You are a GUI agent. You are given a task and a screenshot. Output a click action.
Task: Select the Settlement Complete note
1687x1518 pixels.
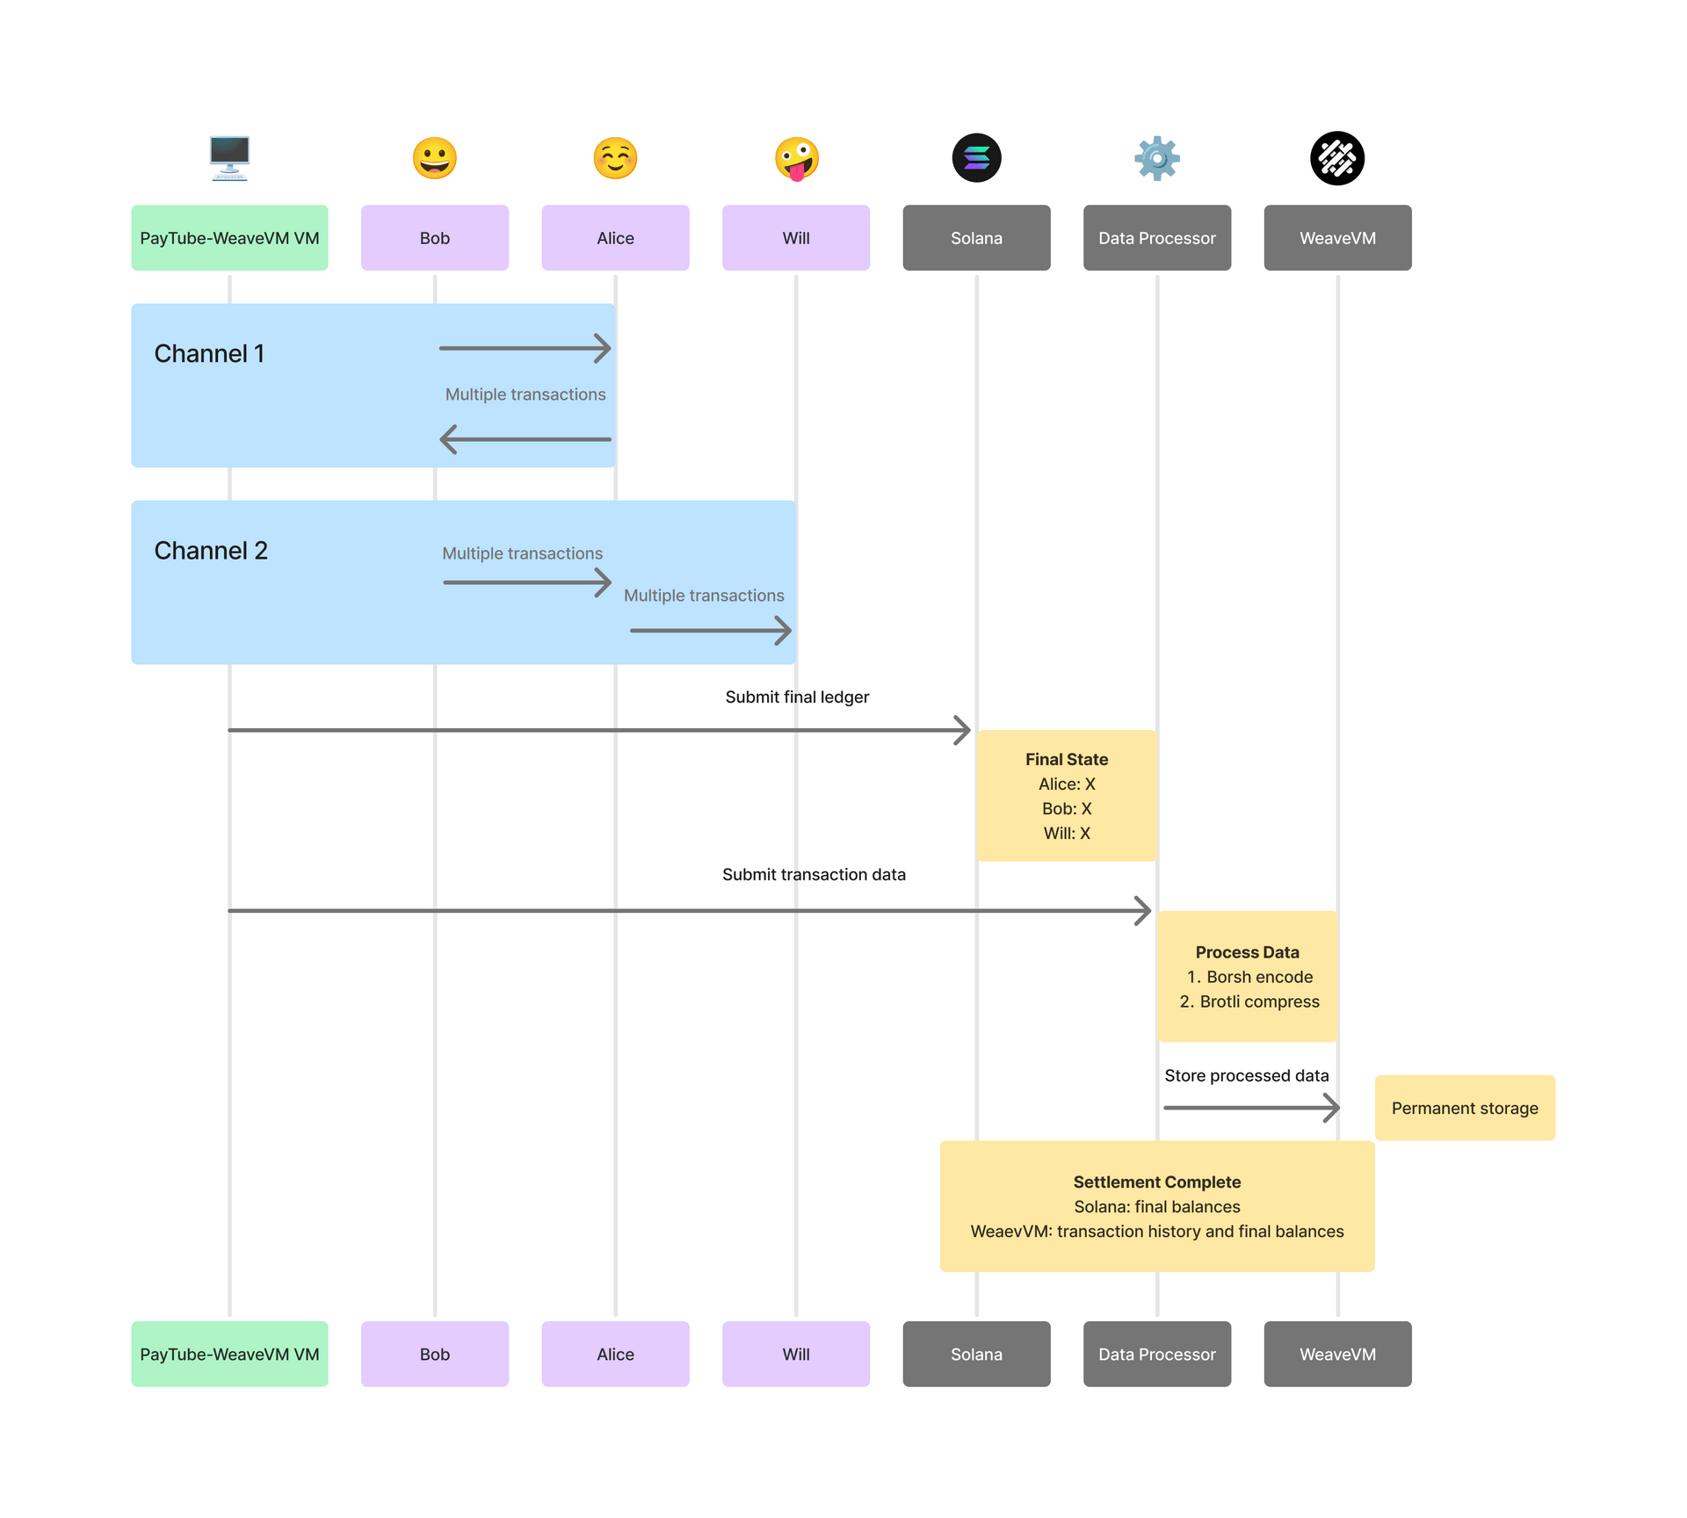tap(1157, 1206)
